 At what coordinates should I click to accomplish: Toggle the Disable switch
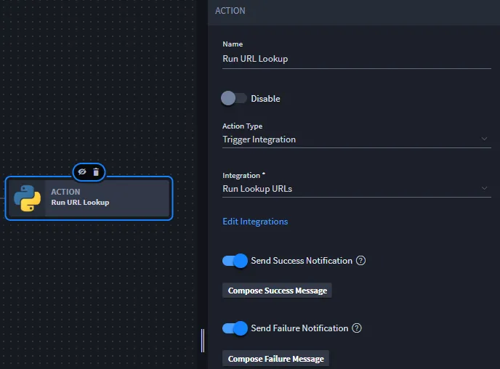pos(234,98)
